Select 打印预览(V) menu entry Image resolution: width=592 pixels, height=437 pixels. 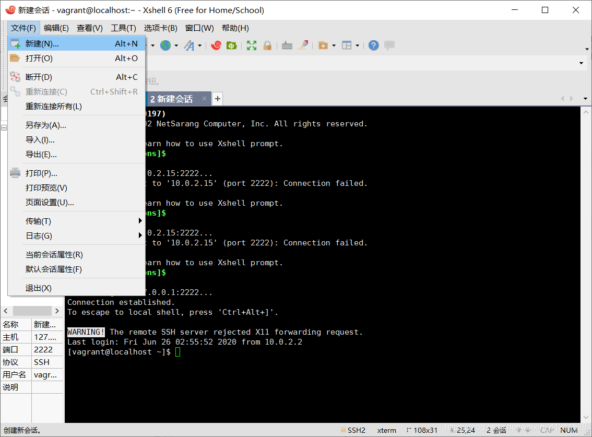point(77,188)
